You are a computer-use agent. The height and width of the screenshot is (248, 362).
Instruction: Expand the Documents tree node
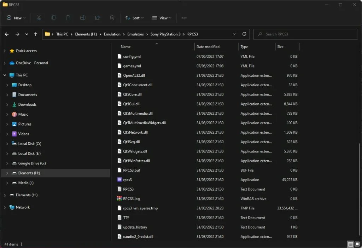tap(7, 95)
